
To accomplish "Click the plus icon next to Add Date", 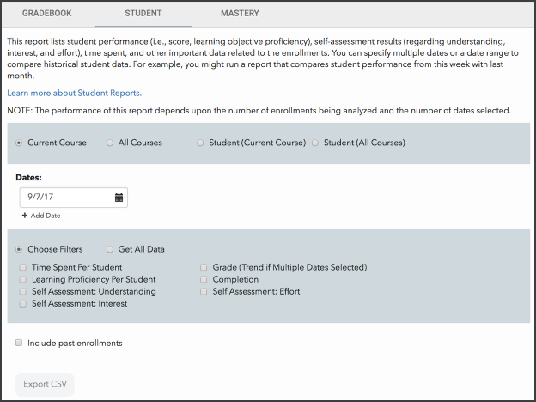I will [25, 216].
